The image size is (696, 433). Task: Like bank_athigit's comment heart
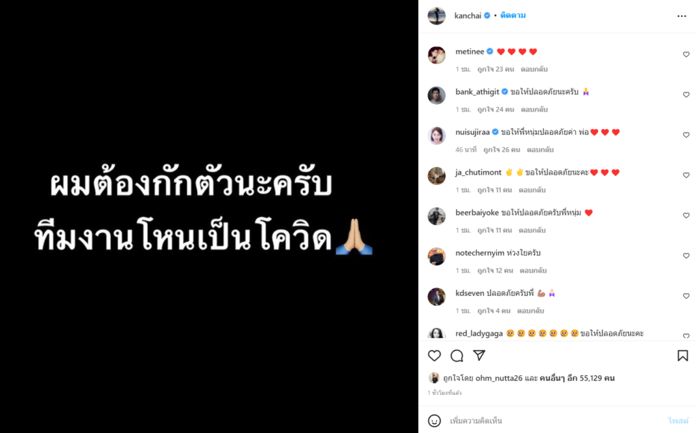point(686,94)
